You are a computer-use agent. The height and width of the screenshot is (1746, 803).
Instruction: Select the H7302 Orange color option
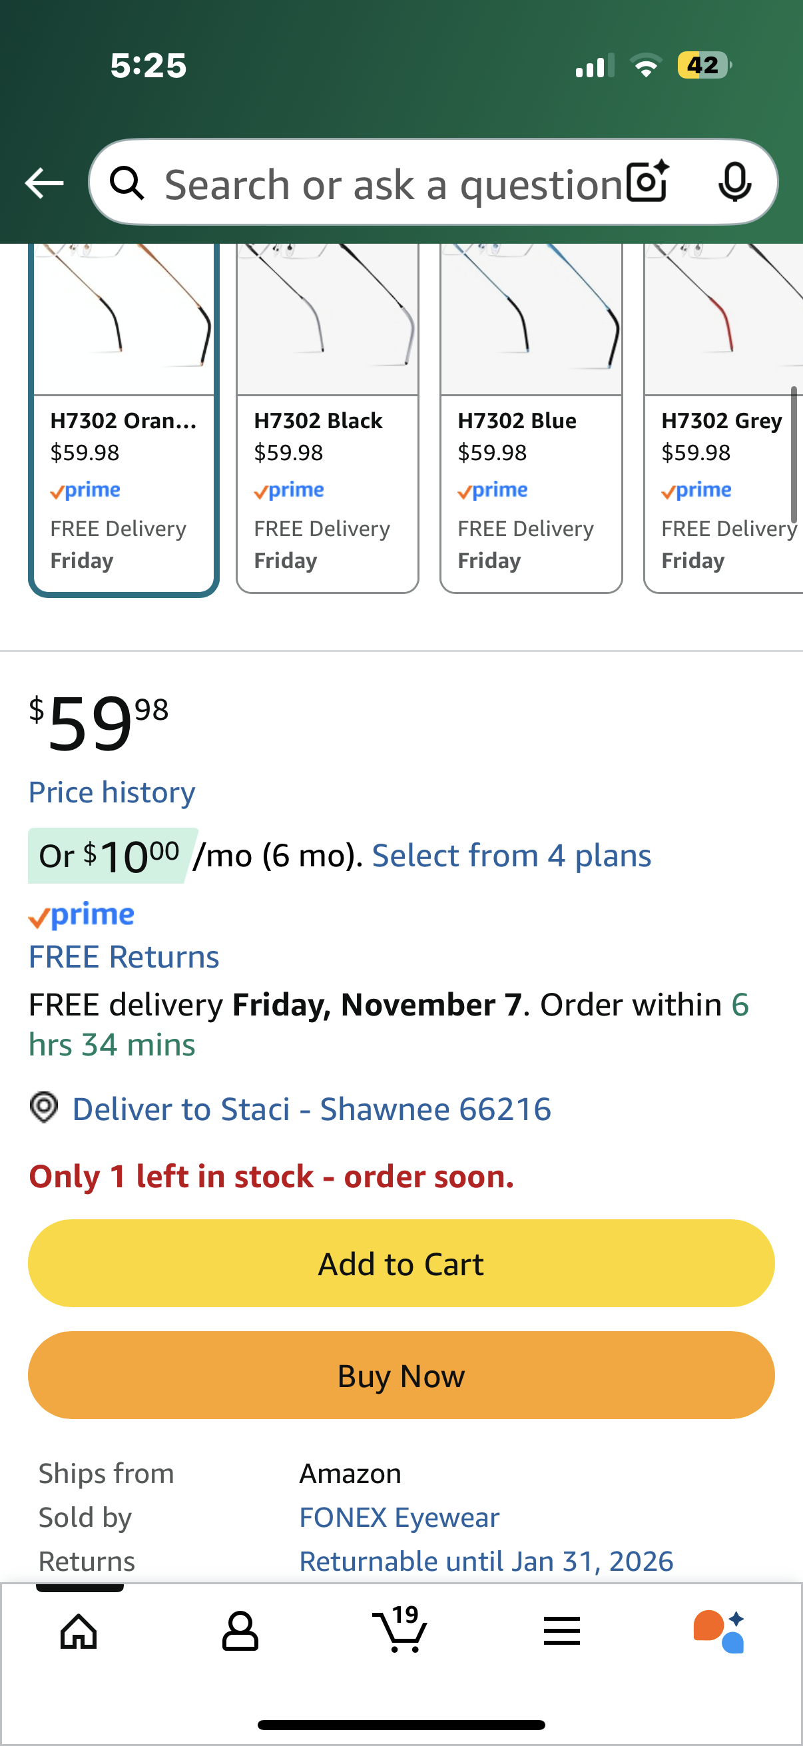tap(123, 420)
